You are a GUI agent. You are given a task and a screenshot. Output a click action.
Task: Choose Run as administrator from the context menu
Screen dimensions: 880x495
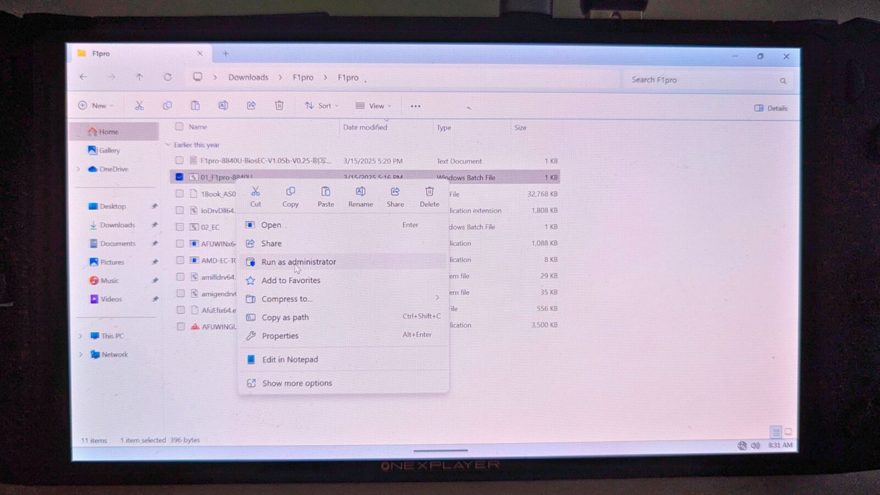pos(299,262)
